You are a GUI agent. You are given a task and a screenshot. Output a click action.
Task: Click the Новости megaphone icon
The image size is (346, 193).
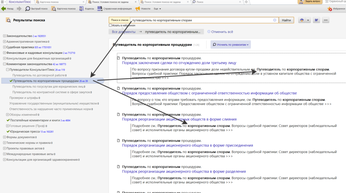tap(138, 8)
